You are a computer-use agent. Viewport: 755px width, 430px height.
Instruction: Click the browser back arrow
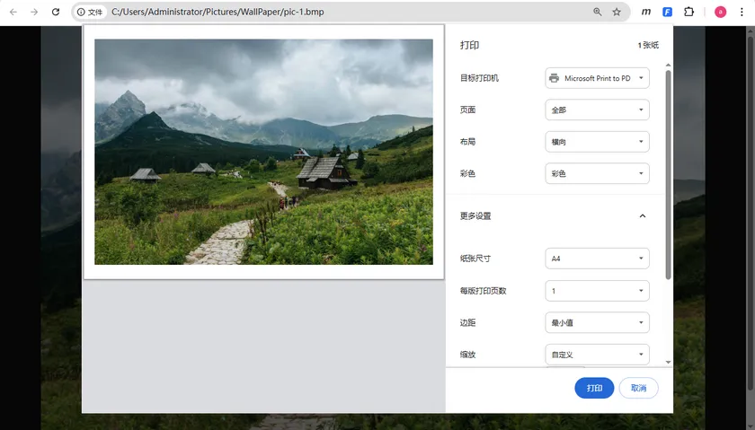tap(13, 12)
